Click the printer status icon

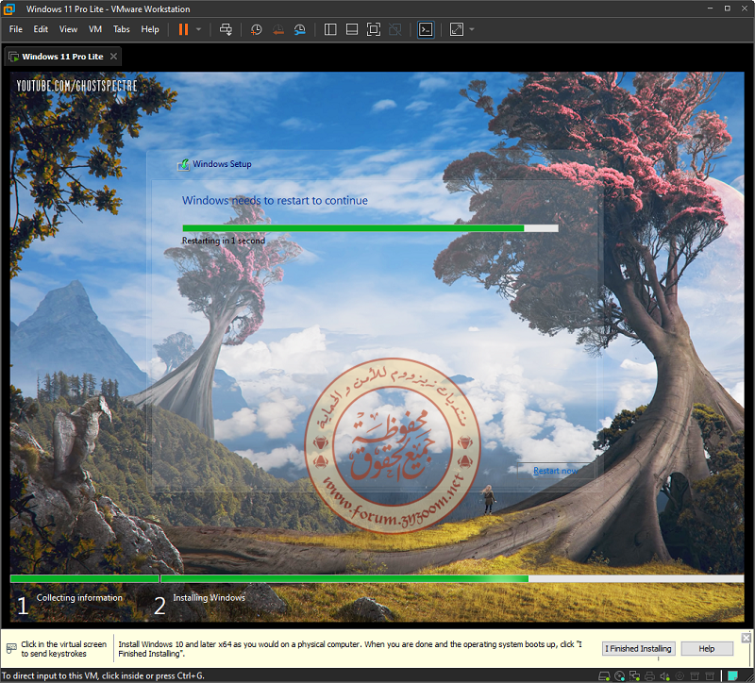(x=649, y=675)
